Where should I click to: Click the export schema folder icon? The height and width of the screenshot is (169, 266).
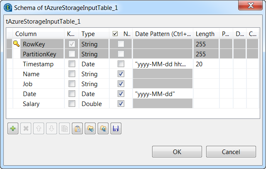click(x=103, y=129)
